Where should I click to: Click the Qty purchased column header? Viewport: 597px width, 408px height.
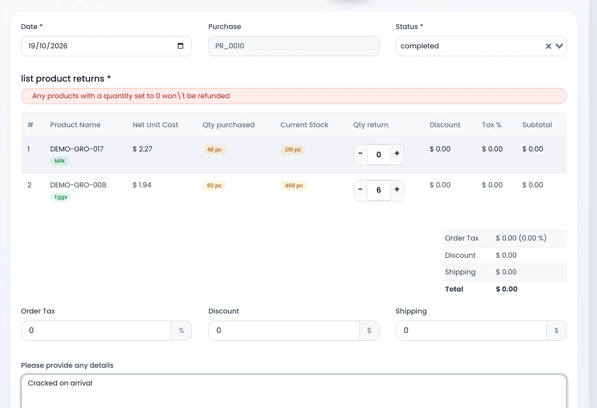tap(229, 125)
